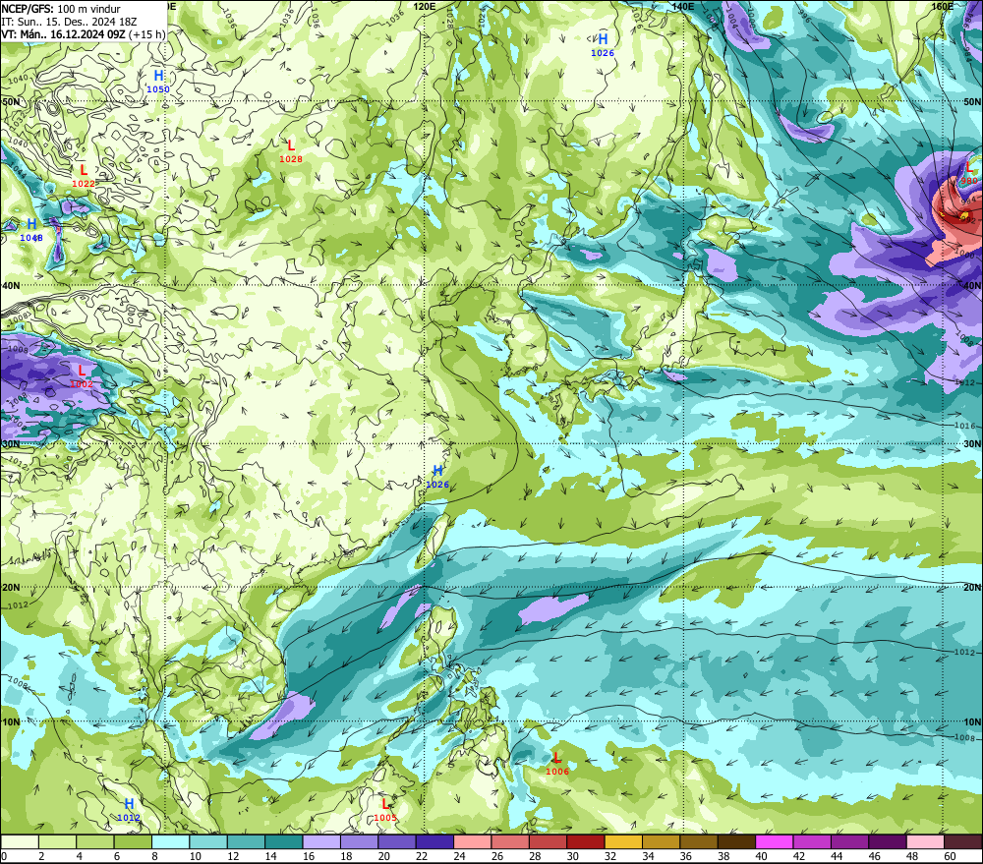Select the maroon swatch after 60
This screenshot has width=983, height=864.
[963, 842]
